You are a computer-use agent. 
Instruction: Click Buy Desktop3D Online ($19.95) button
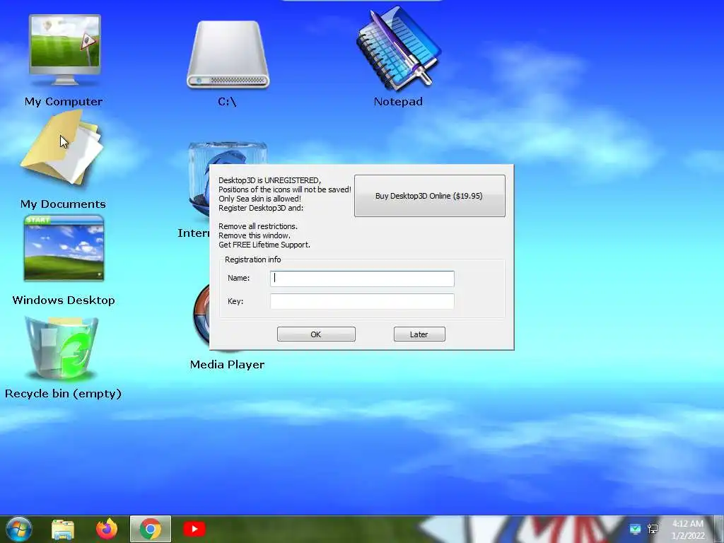[x=429, y=196]
